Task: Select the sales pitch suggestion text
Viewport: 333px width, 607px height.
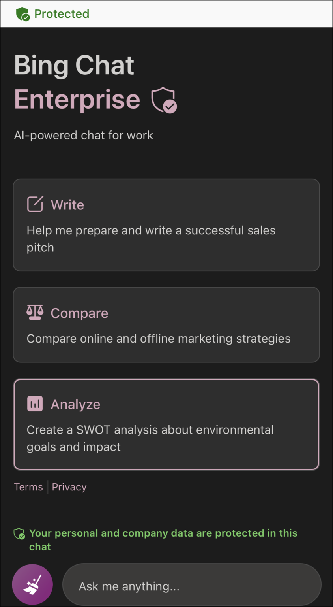Action: (x=151, y=239)
